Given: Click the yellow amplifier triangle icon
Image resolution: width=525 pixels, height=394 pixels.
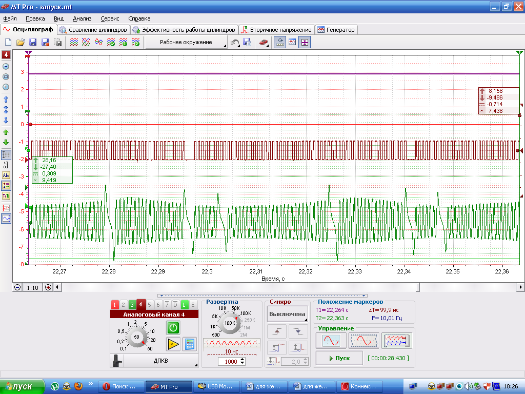Looking at the screenshot, I should 173,344.
